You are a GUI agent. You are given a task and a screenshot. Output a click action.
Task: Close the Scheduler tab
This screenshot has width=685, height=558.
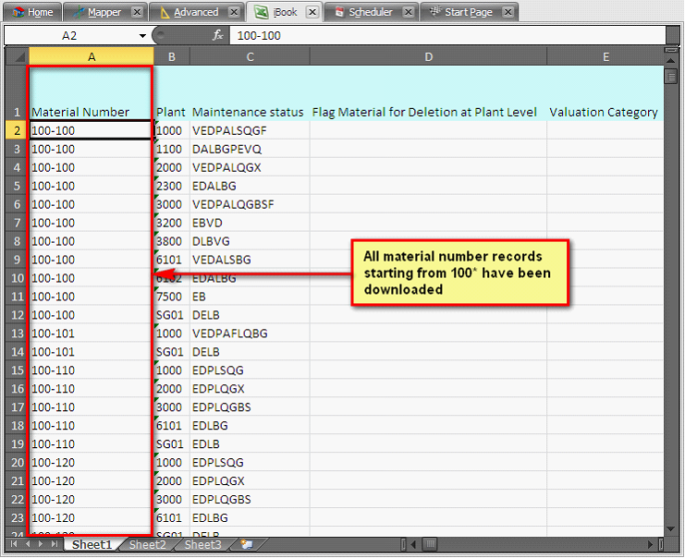pos(408,12)
